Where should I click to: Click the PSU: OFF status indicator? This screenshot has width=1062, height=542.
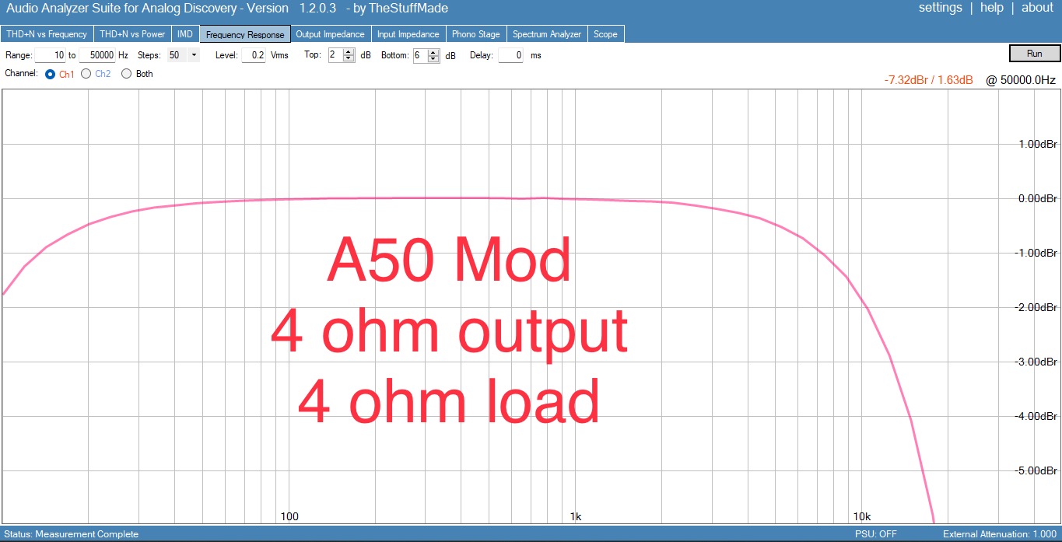[x=875, y=534]
